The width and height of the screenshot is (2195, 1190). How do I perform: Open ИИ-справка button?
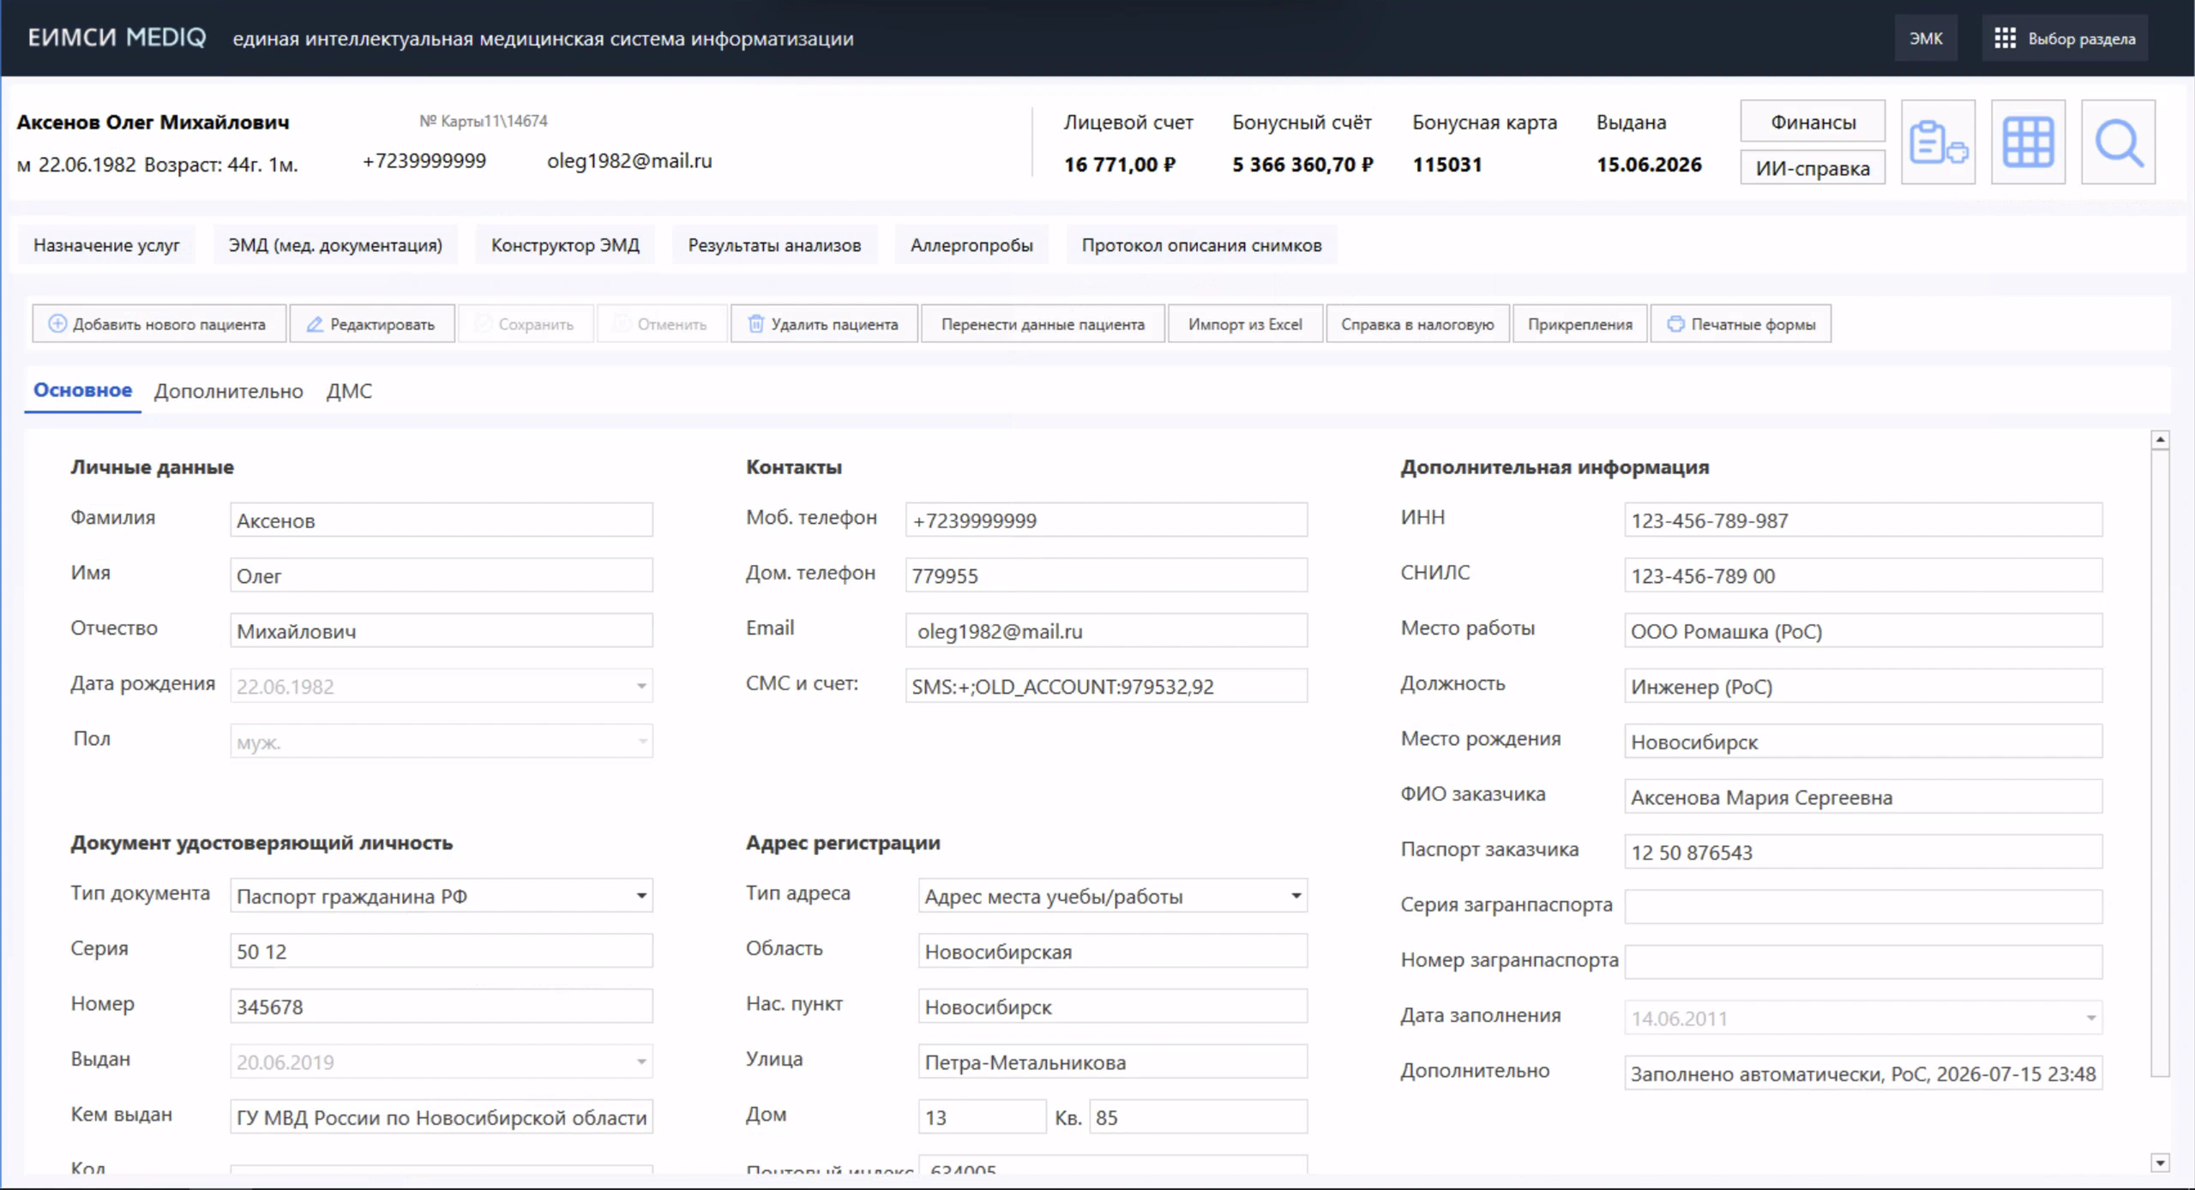click(1813, 168)
